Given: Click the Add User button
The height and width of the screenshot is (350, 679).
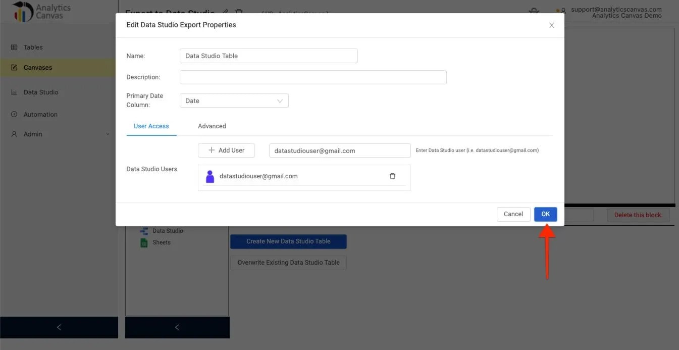Looking at the screenshot, I should (x=226, y=151).
